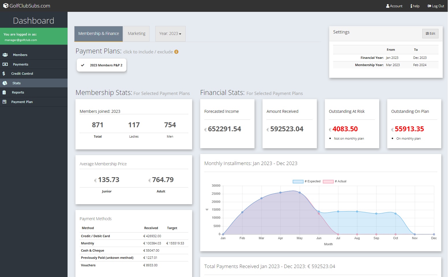
Task: Select the Membership & Finance tab
Action: 98,33
